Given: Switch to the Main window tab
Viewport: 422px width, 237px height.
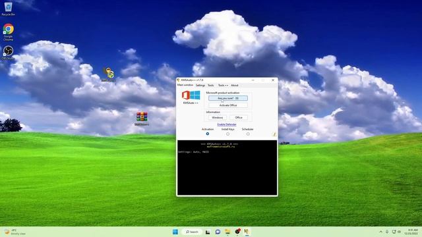Looking at the screenshot, I should coord(185,85).
